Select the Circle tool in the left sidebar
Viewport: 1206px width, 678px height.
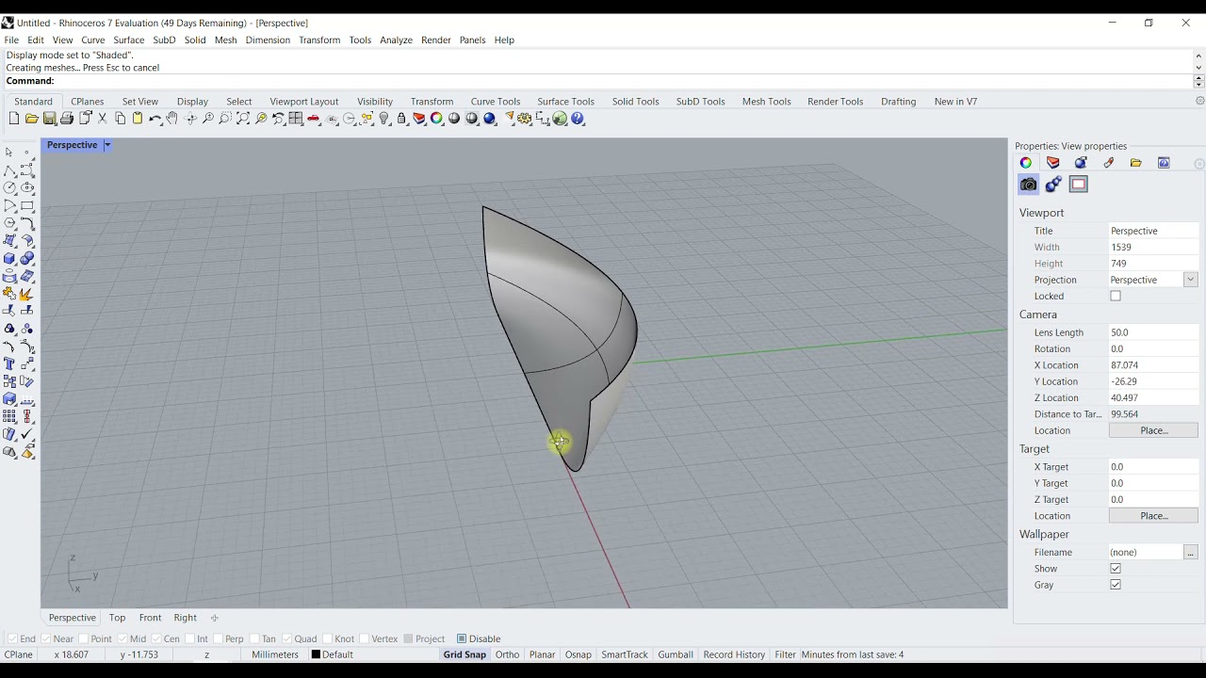[9, 188]
